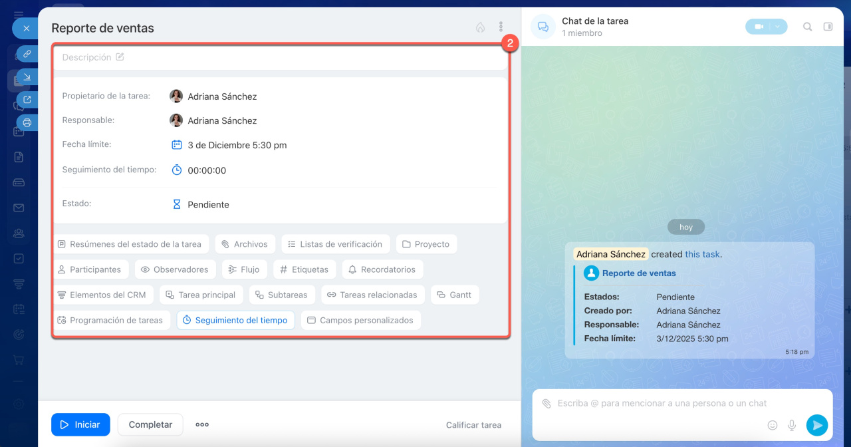
Task: Click the copy link icon on left edge
Action: (x=27, y=54)
